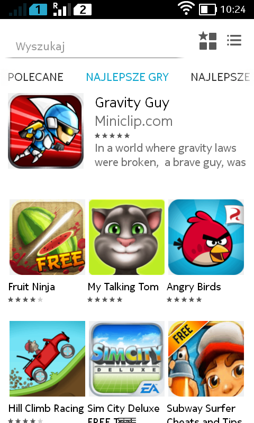This screenshot has height=423, width=254.
Task: Open the My Talking Tom icon
Action: pos(126,237)
